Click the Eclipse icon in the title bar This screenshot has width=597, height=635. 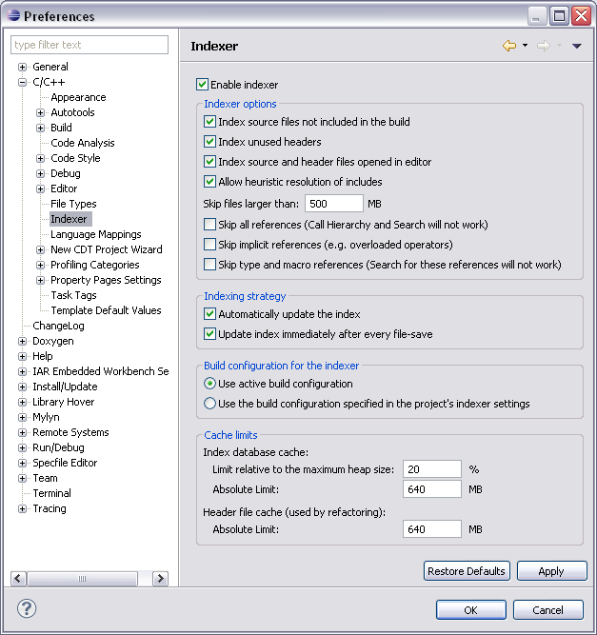13,15
